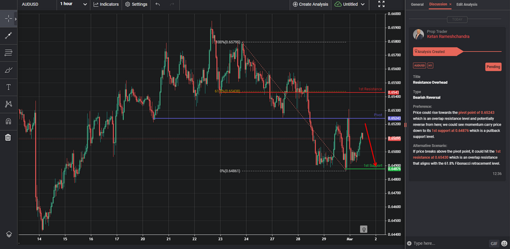Viewport: 510px width, 249px height.
Task: Close the Discussion tab
Action: click(x=450, y=5)
